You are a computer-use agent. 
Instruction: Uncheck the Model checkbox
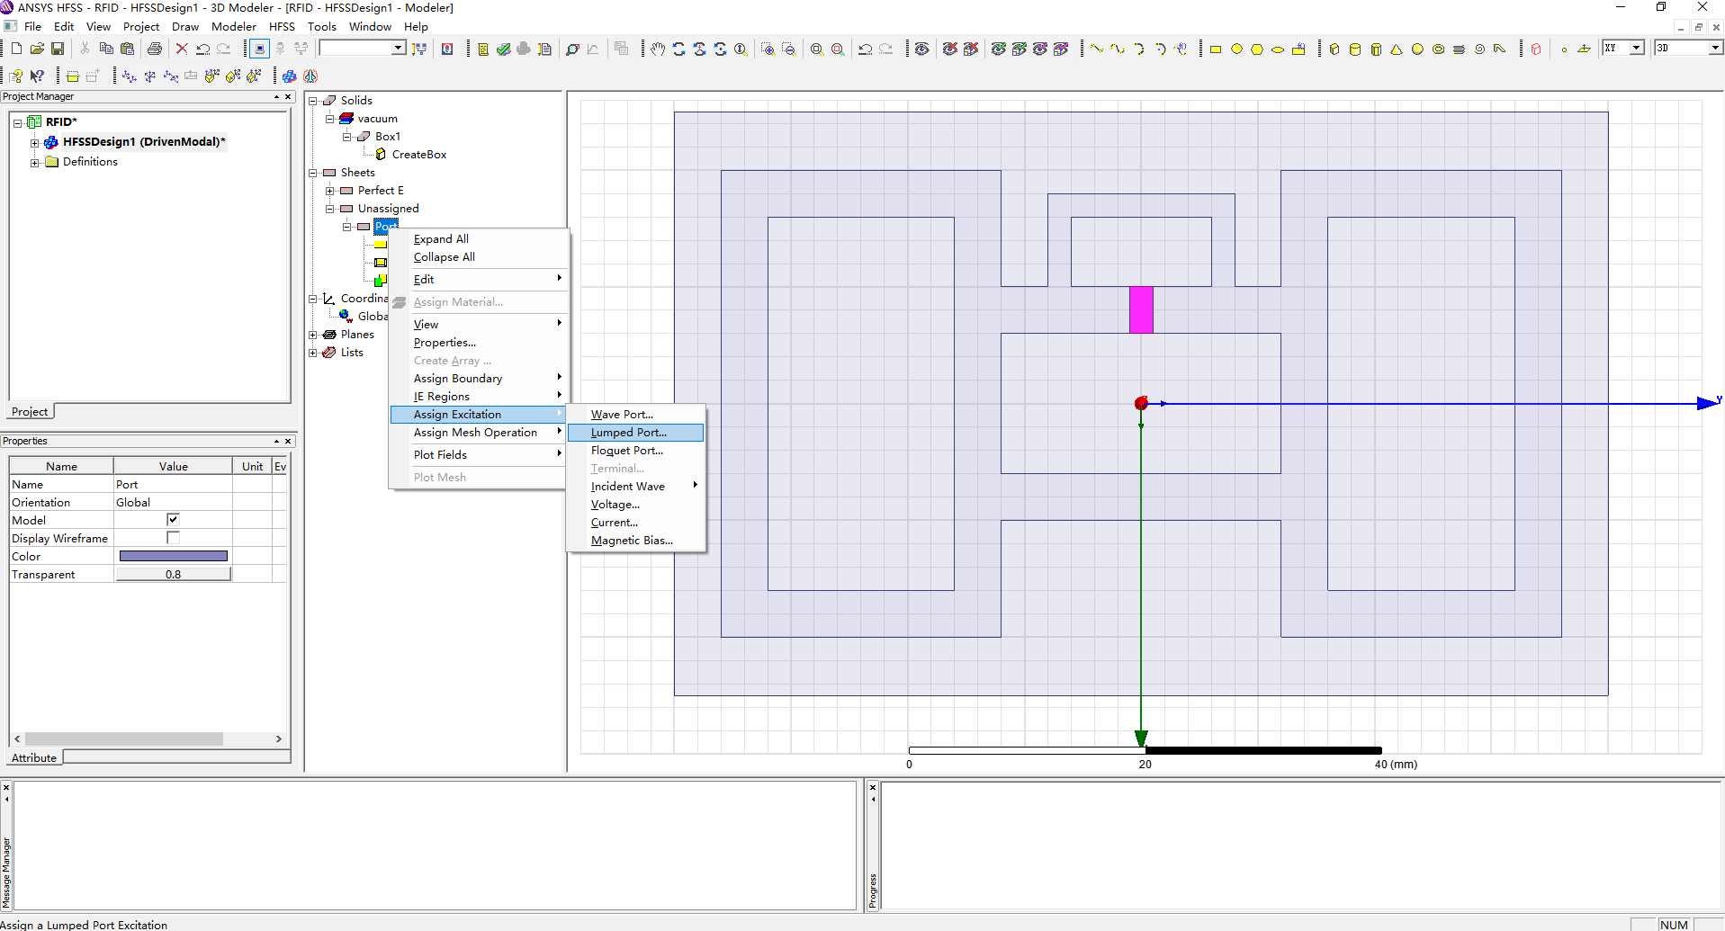tap(173, 520)
